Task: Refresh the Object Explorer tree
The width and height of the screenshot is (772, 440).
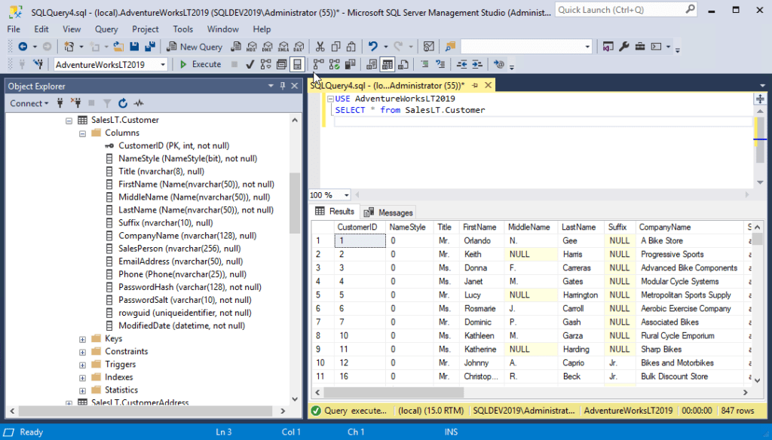Action: [x=123, y=103]
